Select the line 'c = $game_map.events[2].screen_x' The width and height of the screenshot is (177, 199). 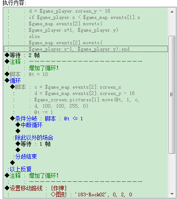[78, 87]
